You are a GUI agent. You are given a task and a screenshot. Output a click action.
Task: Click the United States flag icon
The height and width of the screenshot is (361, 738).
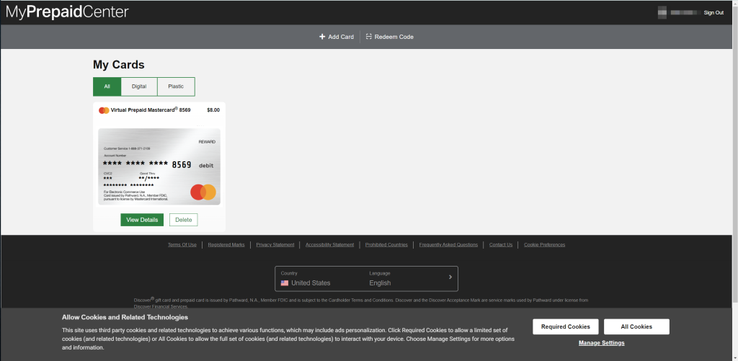pos(285,283)
